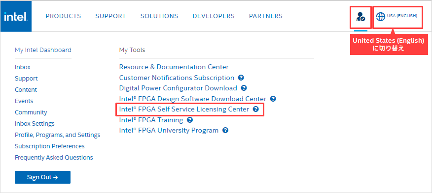Viewport: 432px width, 193px height.
Task: Open Digital Power Configurator Download link
Action: 178,88
